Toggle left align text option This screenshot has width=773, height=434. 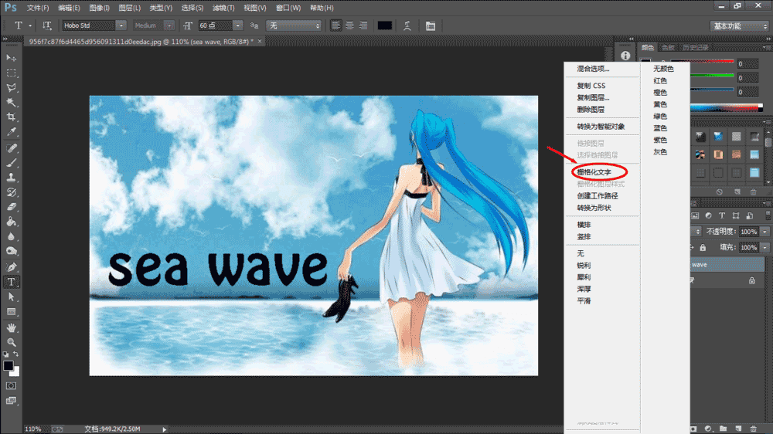click(336, 25)
